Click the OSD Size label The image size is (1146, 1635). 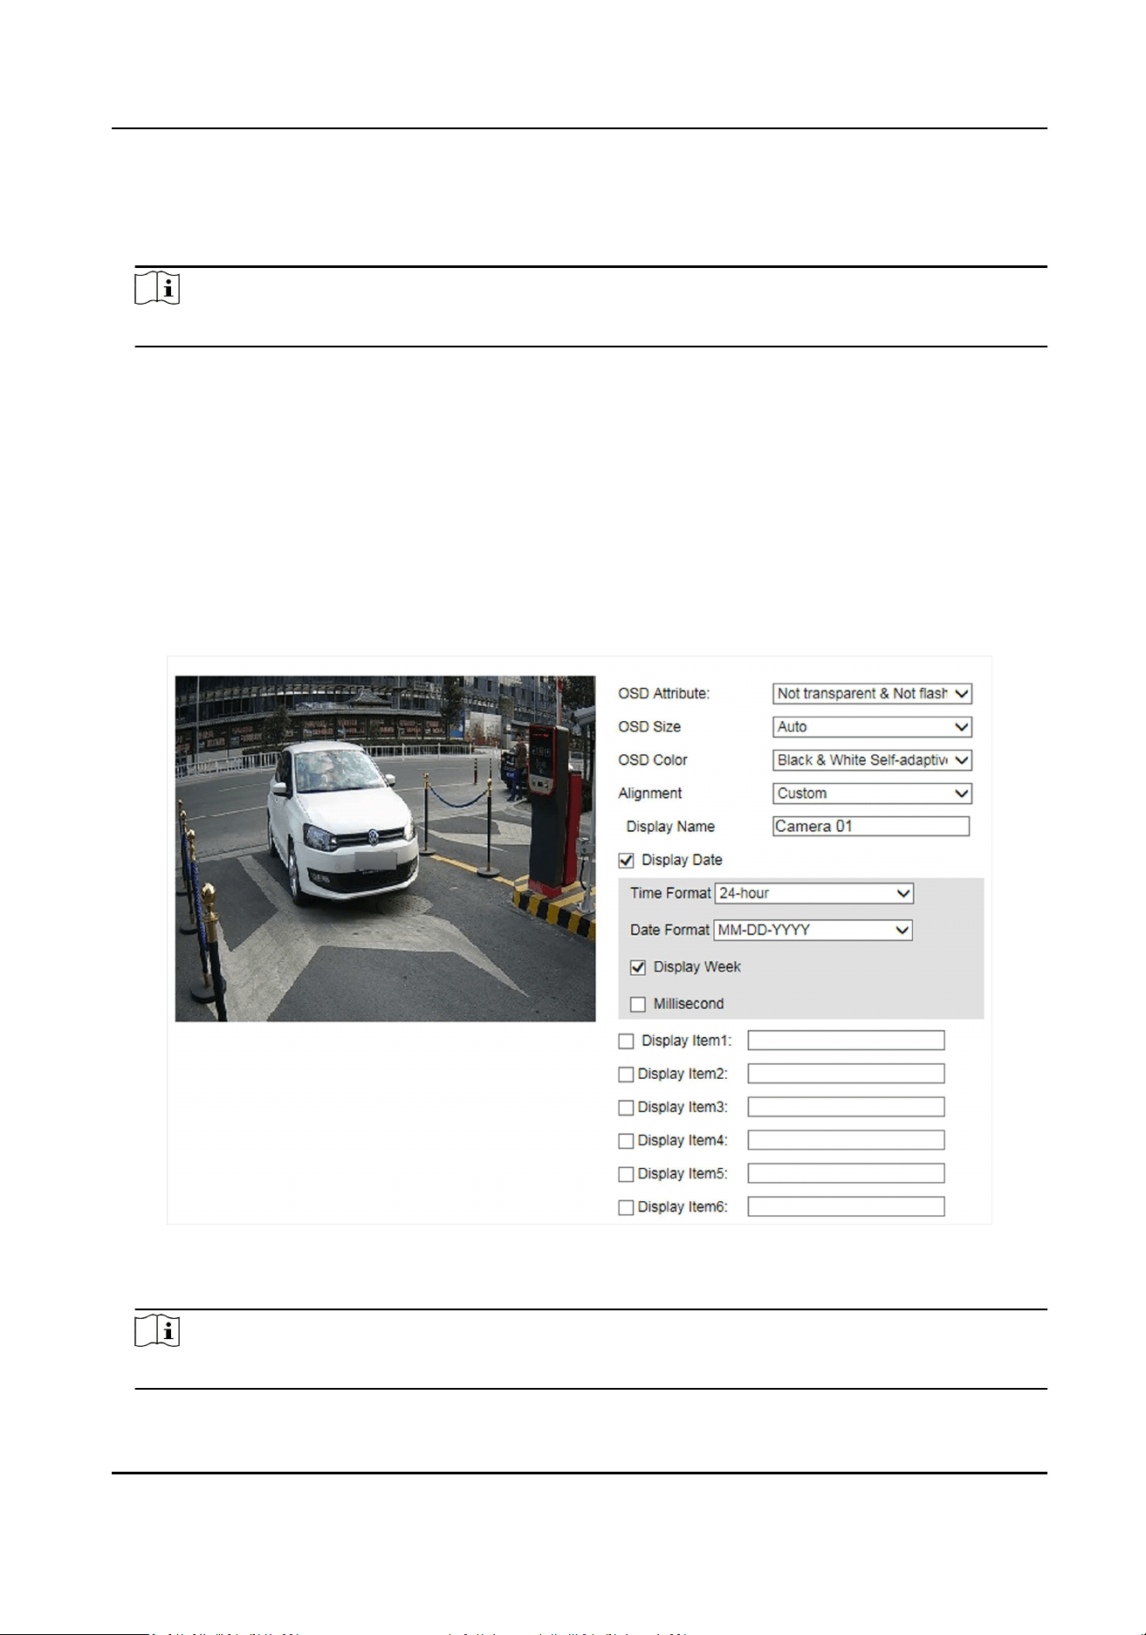coord(649,726)
